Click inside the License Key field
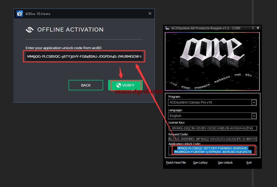 212,128
